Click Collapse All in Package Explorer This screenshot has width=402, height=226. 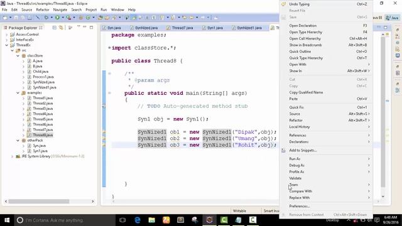[55, 28]
